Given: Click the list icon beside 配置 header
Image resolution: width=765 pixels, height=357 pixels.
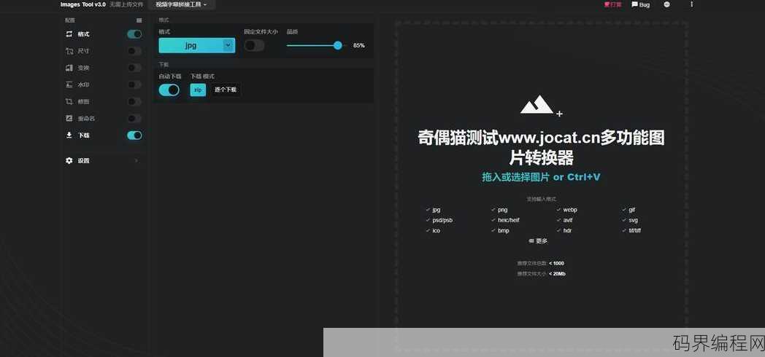Looking at the screenshot, I should (139, 20).
